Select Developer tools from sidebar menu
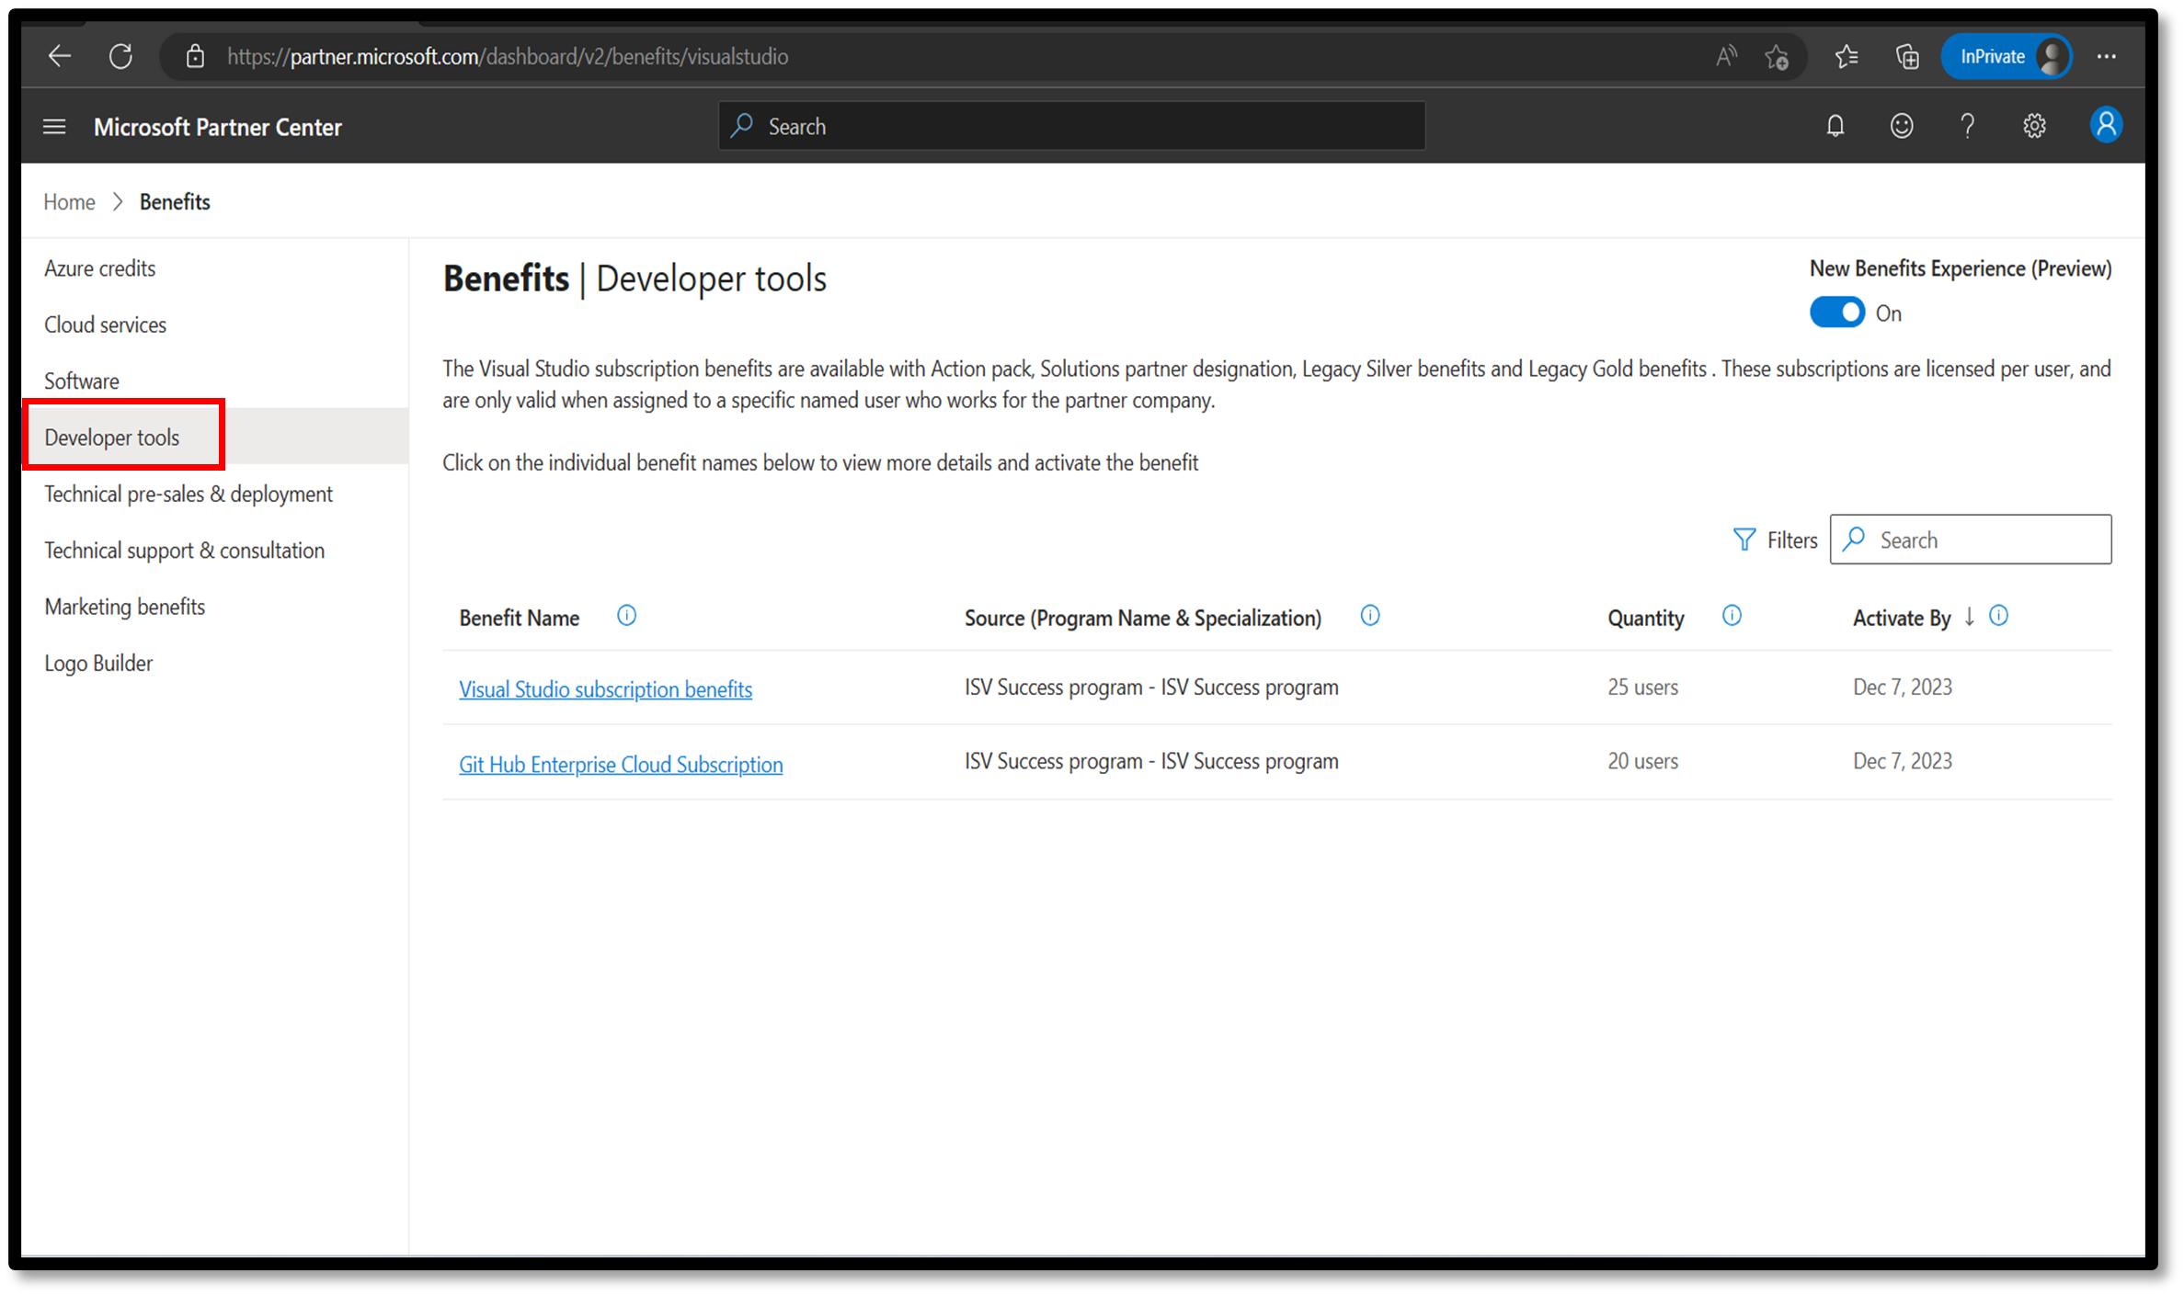 111,435
